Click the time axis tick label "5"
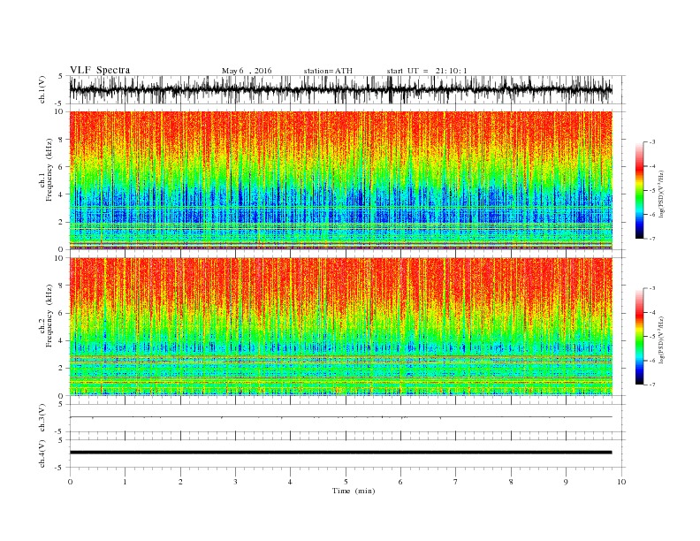This screenshot has height=541, width=700. (x=346, y=482)
